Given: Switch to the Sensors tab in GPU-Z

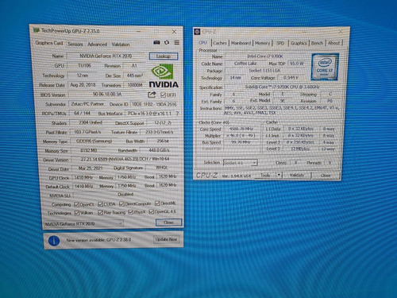Looking at the screenshot, I should [75, 44].
